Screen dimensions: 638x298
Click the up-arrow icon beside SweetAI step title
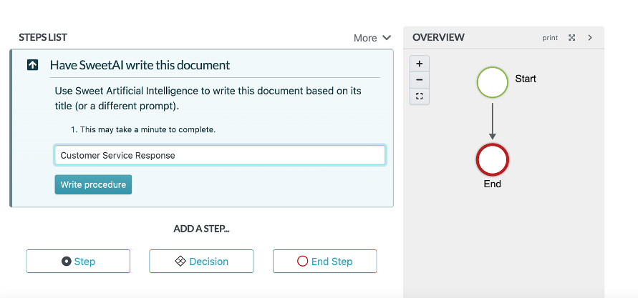(32, 65)
